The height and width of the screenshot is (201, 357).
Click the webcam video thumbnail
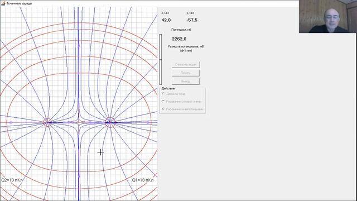328,16
